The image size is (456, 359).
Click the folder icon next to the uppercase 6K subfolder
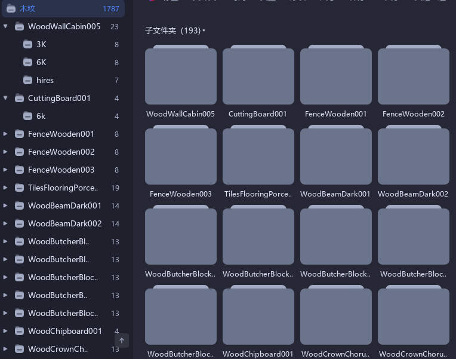coord(27,62)
